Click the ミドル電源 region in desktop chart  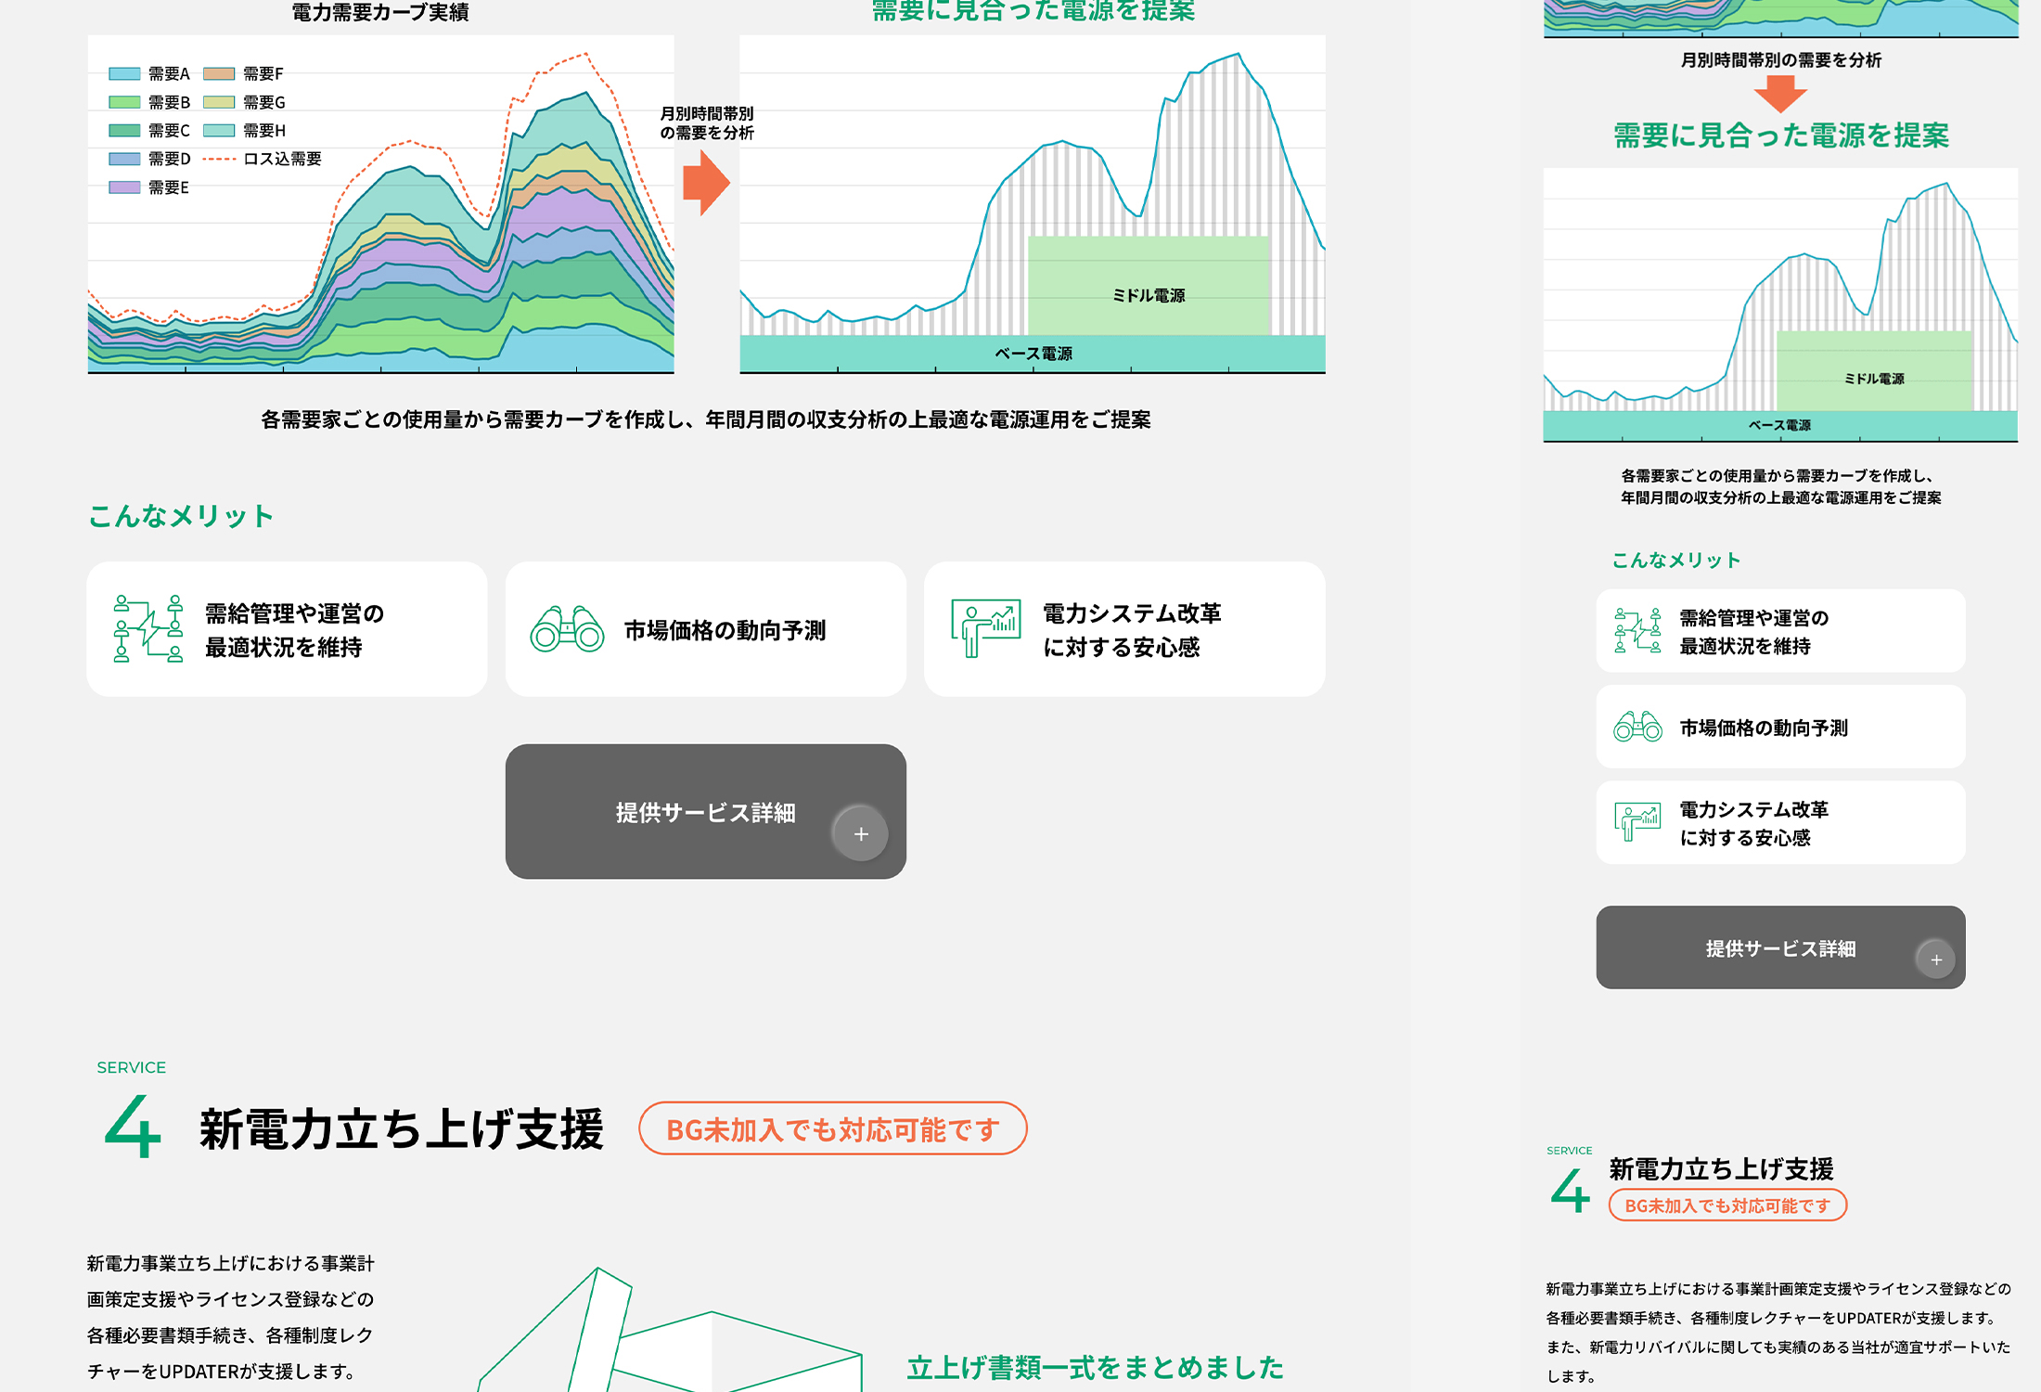1148,288
